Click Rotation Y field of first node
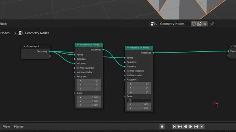The width and height of the screenshot is (236, 132). (88, 85)
